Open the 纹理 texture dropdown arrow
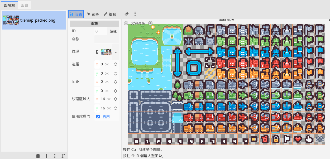 click(116, 52)
